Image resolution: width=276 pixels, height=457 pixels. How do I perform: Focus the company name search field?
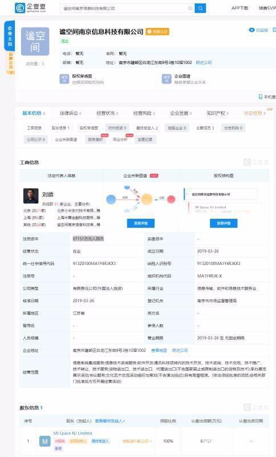pos(127,8)
